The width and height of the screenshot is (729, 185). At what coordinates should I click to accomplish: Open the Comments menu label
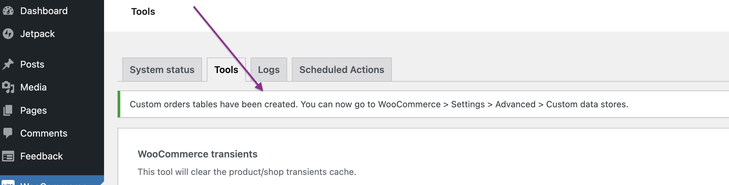click(44, 133)
